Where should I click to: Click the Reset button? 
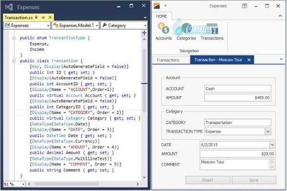click(208, 180)
